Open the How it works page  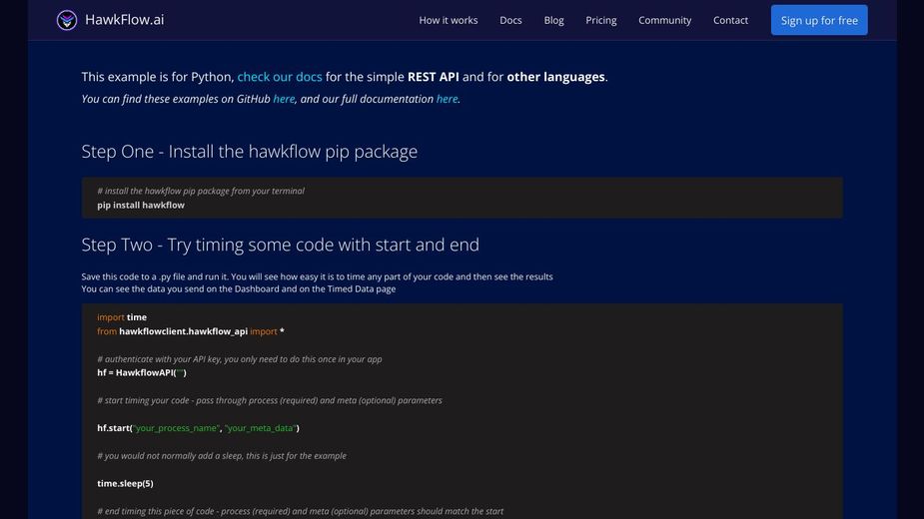(x=448, y=20)
